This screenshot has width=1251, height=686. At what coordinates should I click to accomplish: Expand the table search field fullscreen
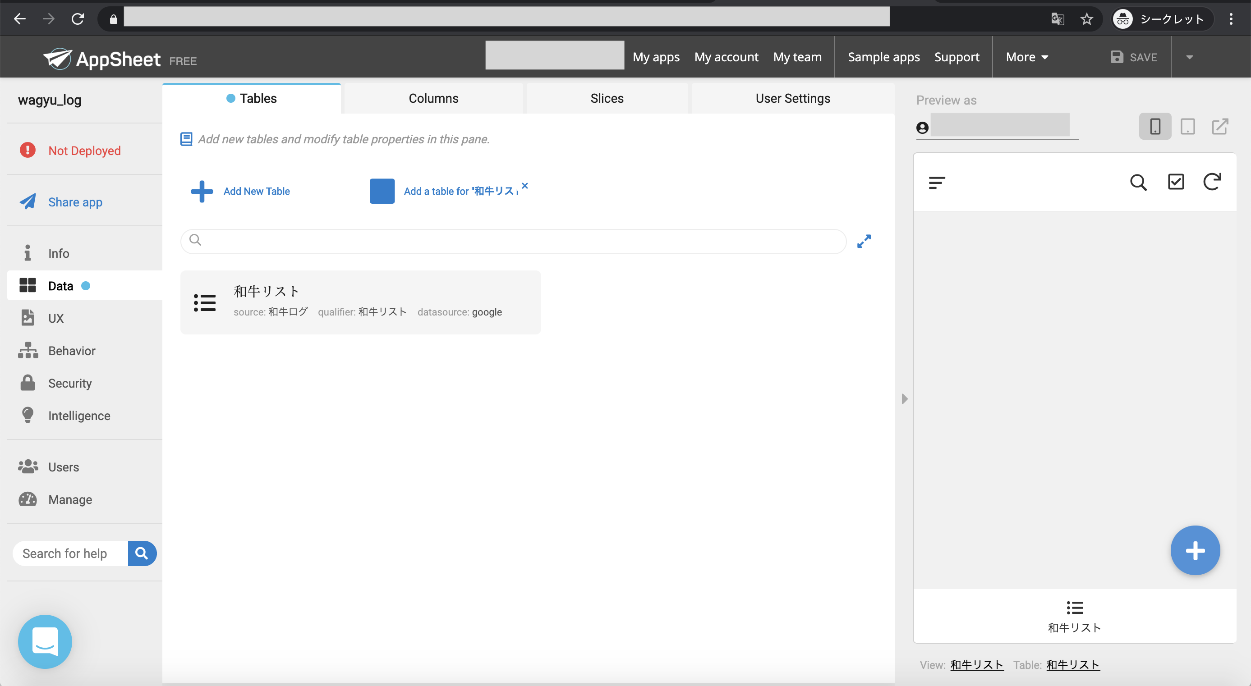coord(864,241)
